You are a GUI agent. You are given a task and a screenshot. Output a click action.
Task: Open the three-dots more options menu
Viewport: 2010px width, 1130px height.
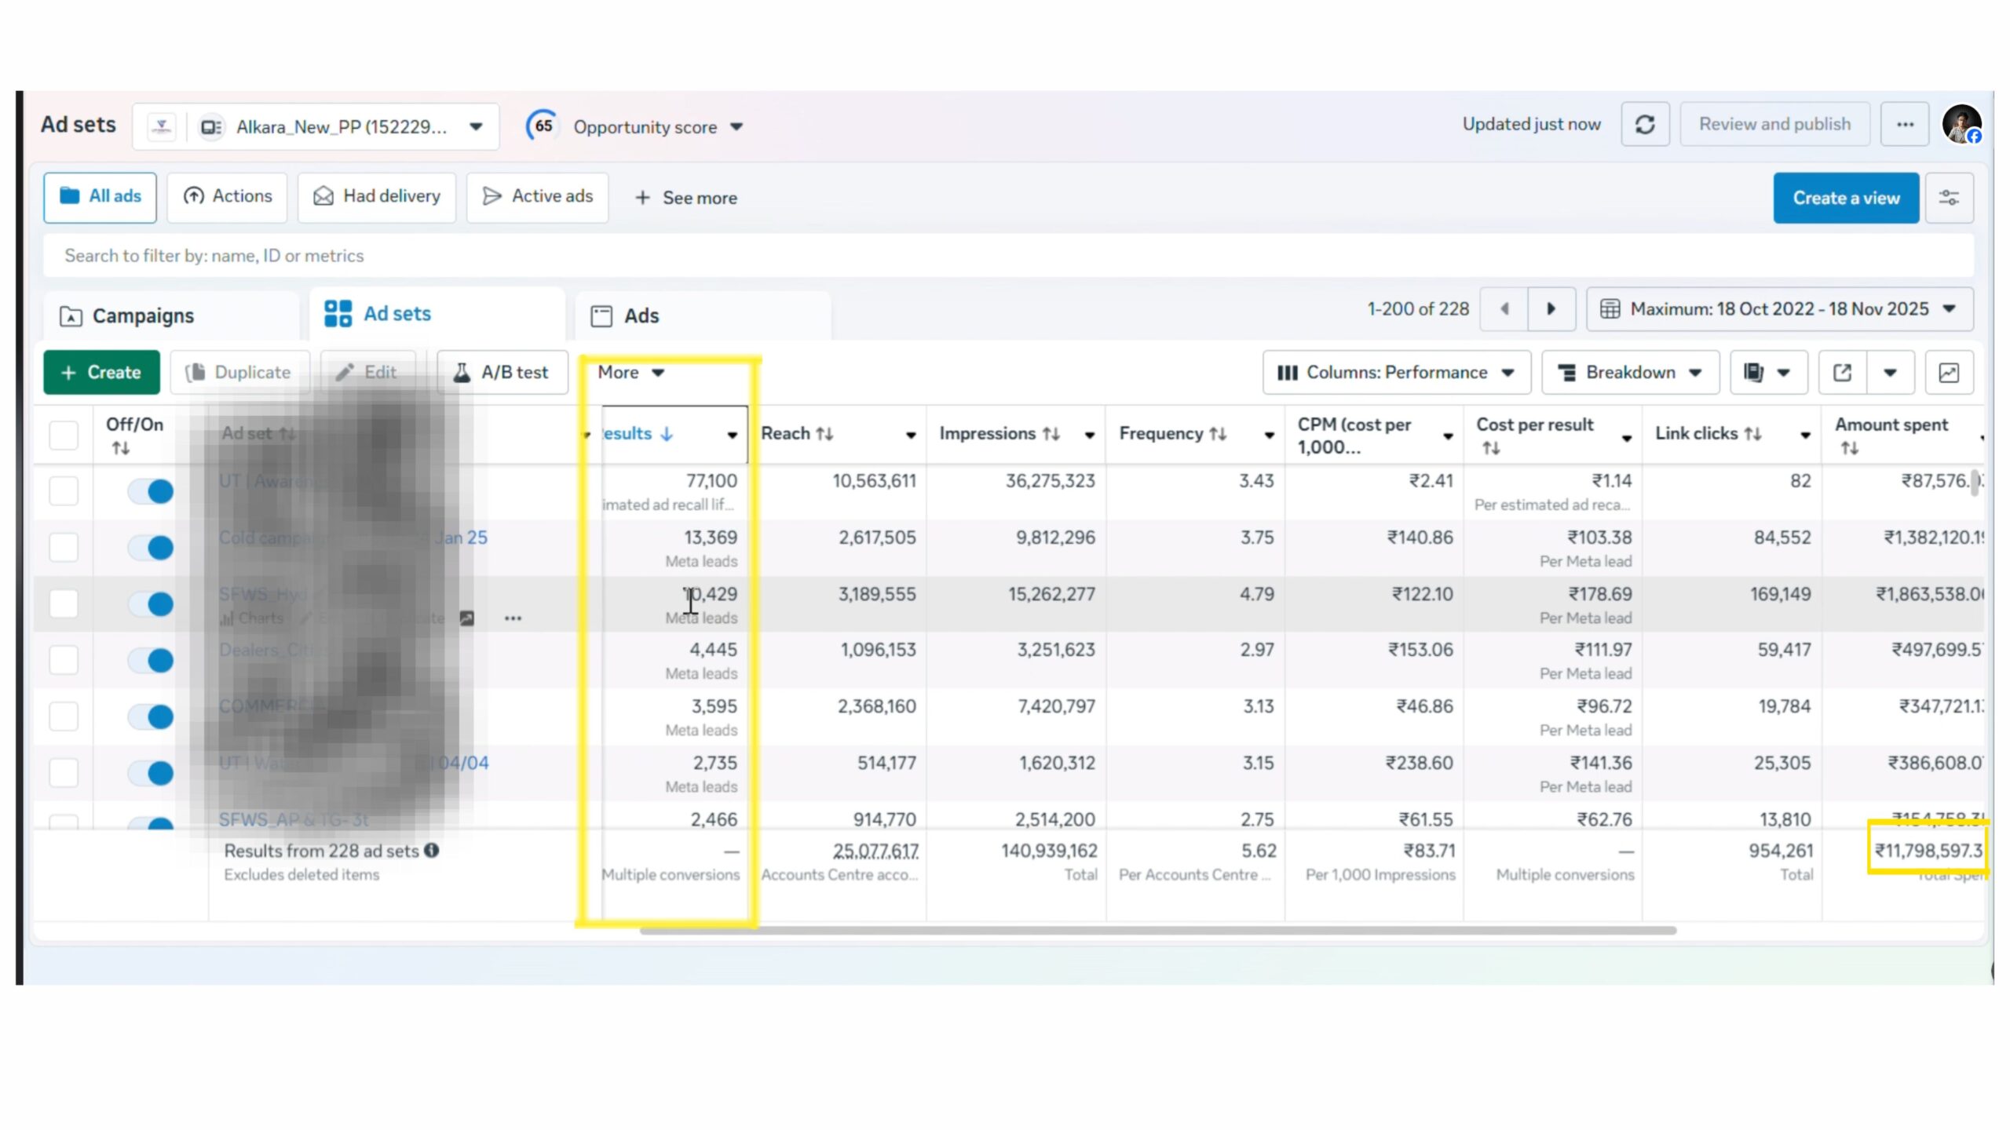pyautogui.click(x=1905, y=125)
